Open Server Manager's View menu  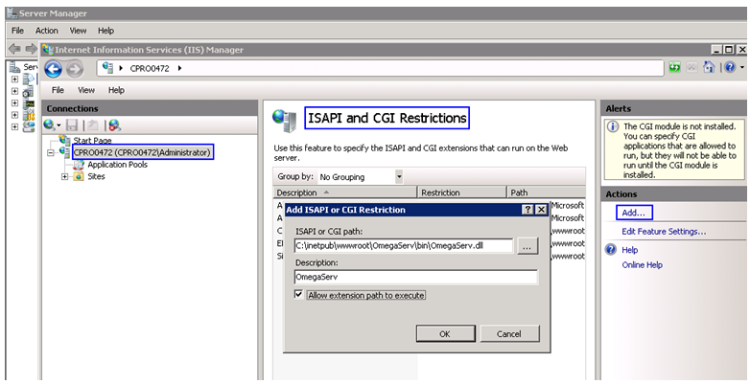click(78, 31)
